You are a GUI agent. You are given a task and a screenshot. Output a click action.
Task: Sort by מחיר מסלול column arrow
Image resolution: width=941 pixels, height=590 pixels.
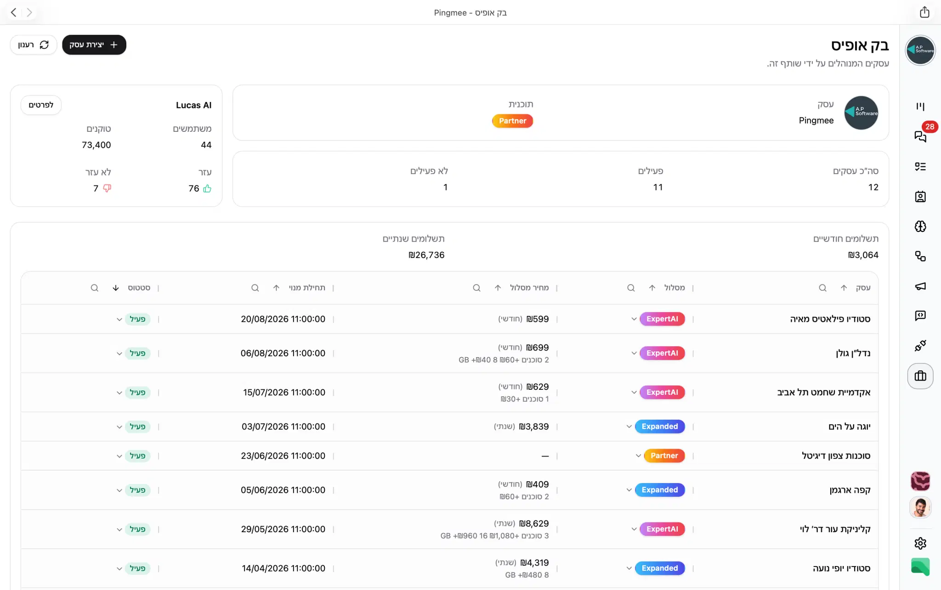click(498, 288)
